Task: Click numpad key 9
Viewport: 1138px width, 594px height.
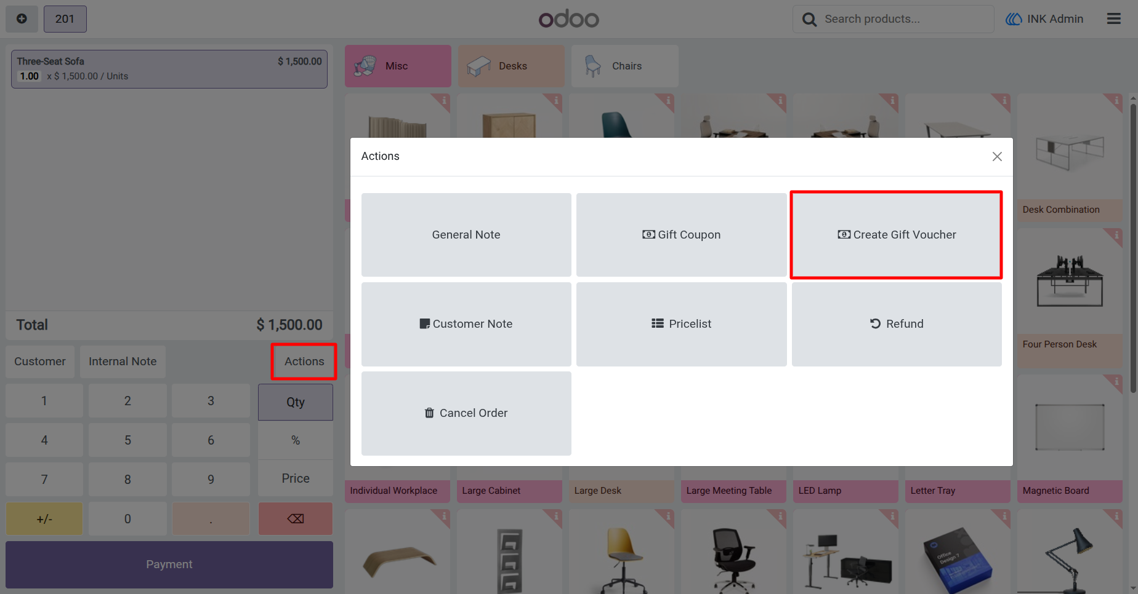Action: [211, 480]
